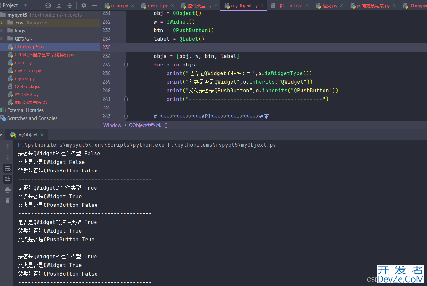Click the fold end marker at line 241
Viewport: 427px width, 286px height.
(126, 99)
